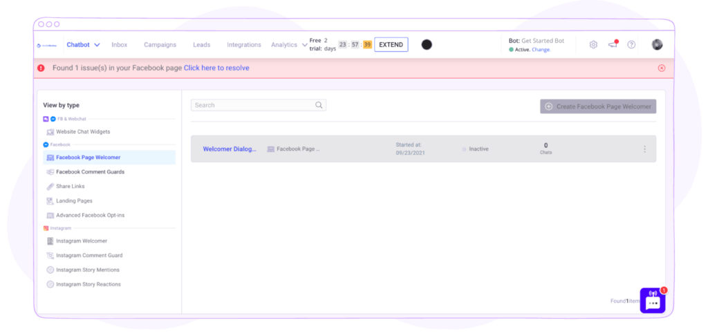The width and height of the screenshot is (708, 336).
Task: Select Landing Pages in sidebar
Action: coord(74,200)
